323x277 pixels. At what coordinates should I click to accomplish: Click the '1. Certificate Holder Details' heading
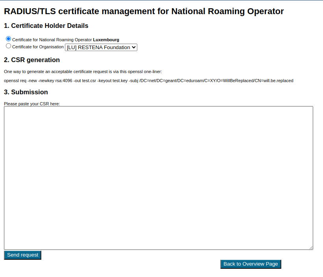point(46,26)
